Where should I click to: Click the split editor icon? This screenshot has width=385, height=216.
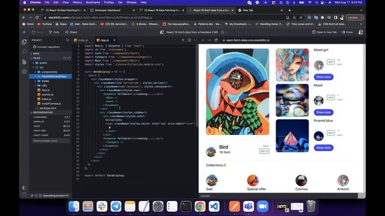pos(189,40)
